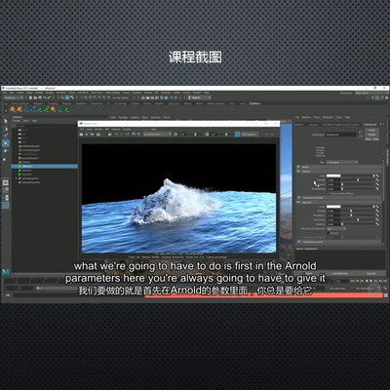Pick the Paint Selection tool
The width and height of the screenshot is (390, 390).
point(6,136)
